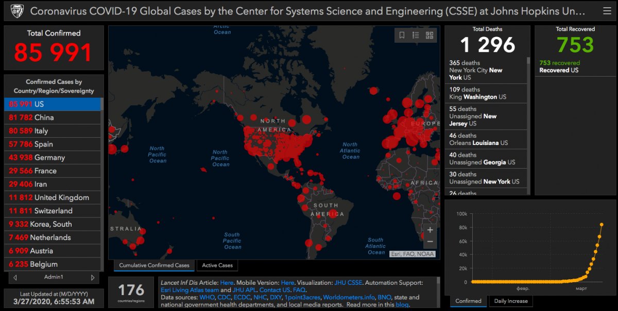The height and width of the screenshot is (311, 618).
Task: Click the last data point on chart
Action: tap(602, 224)
